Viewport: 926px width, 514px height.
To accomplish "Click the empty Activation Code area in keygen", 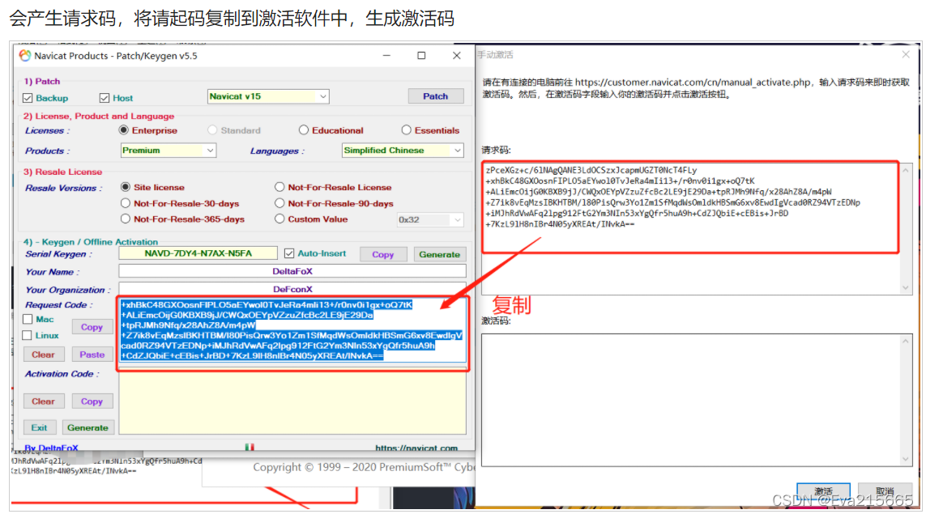I will 292,401.
